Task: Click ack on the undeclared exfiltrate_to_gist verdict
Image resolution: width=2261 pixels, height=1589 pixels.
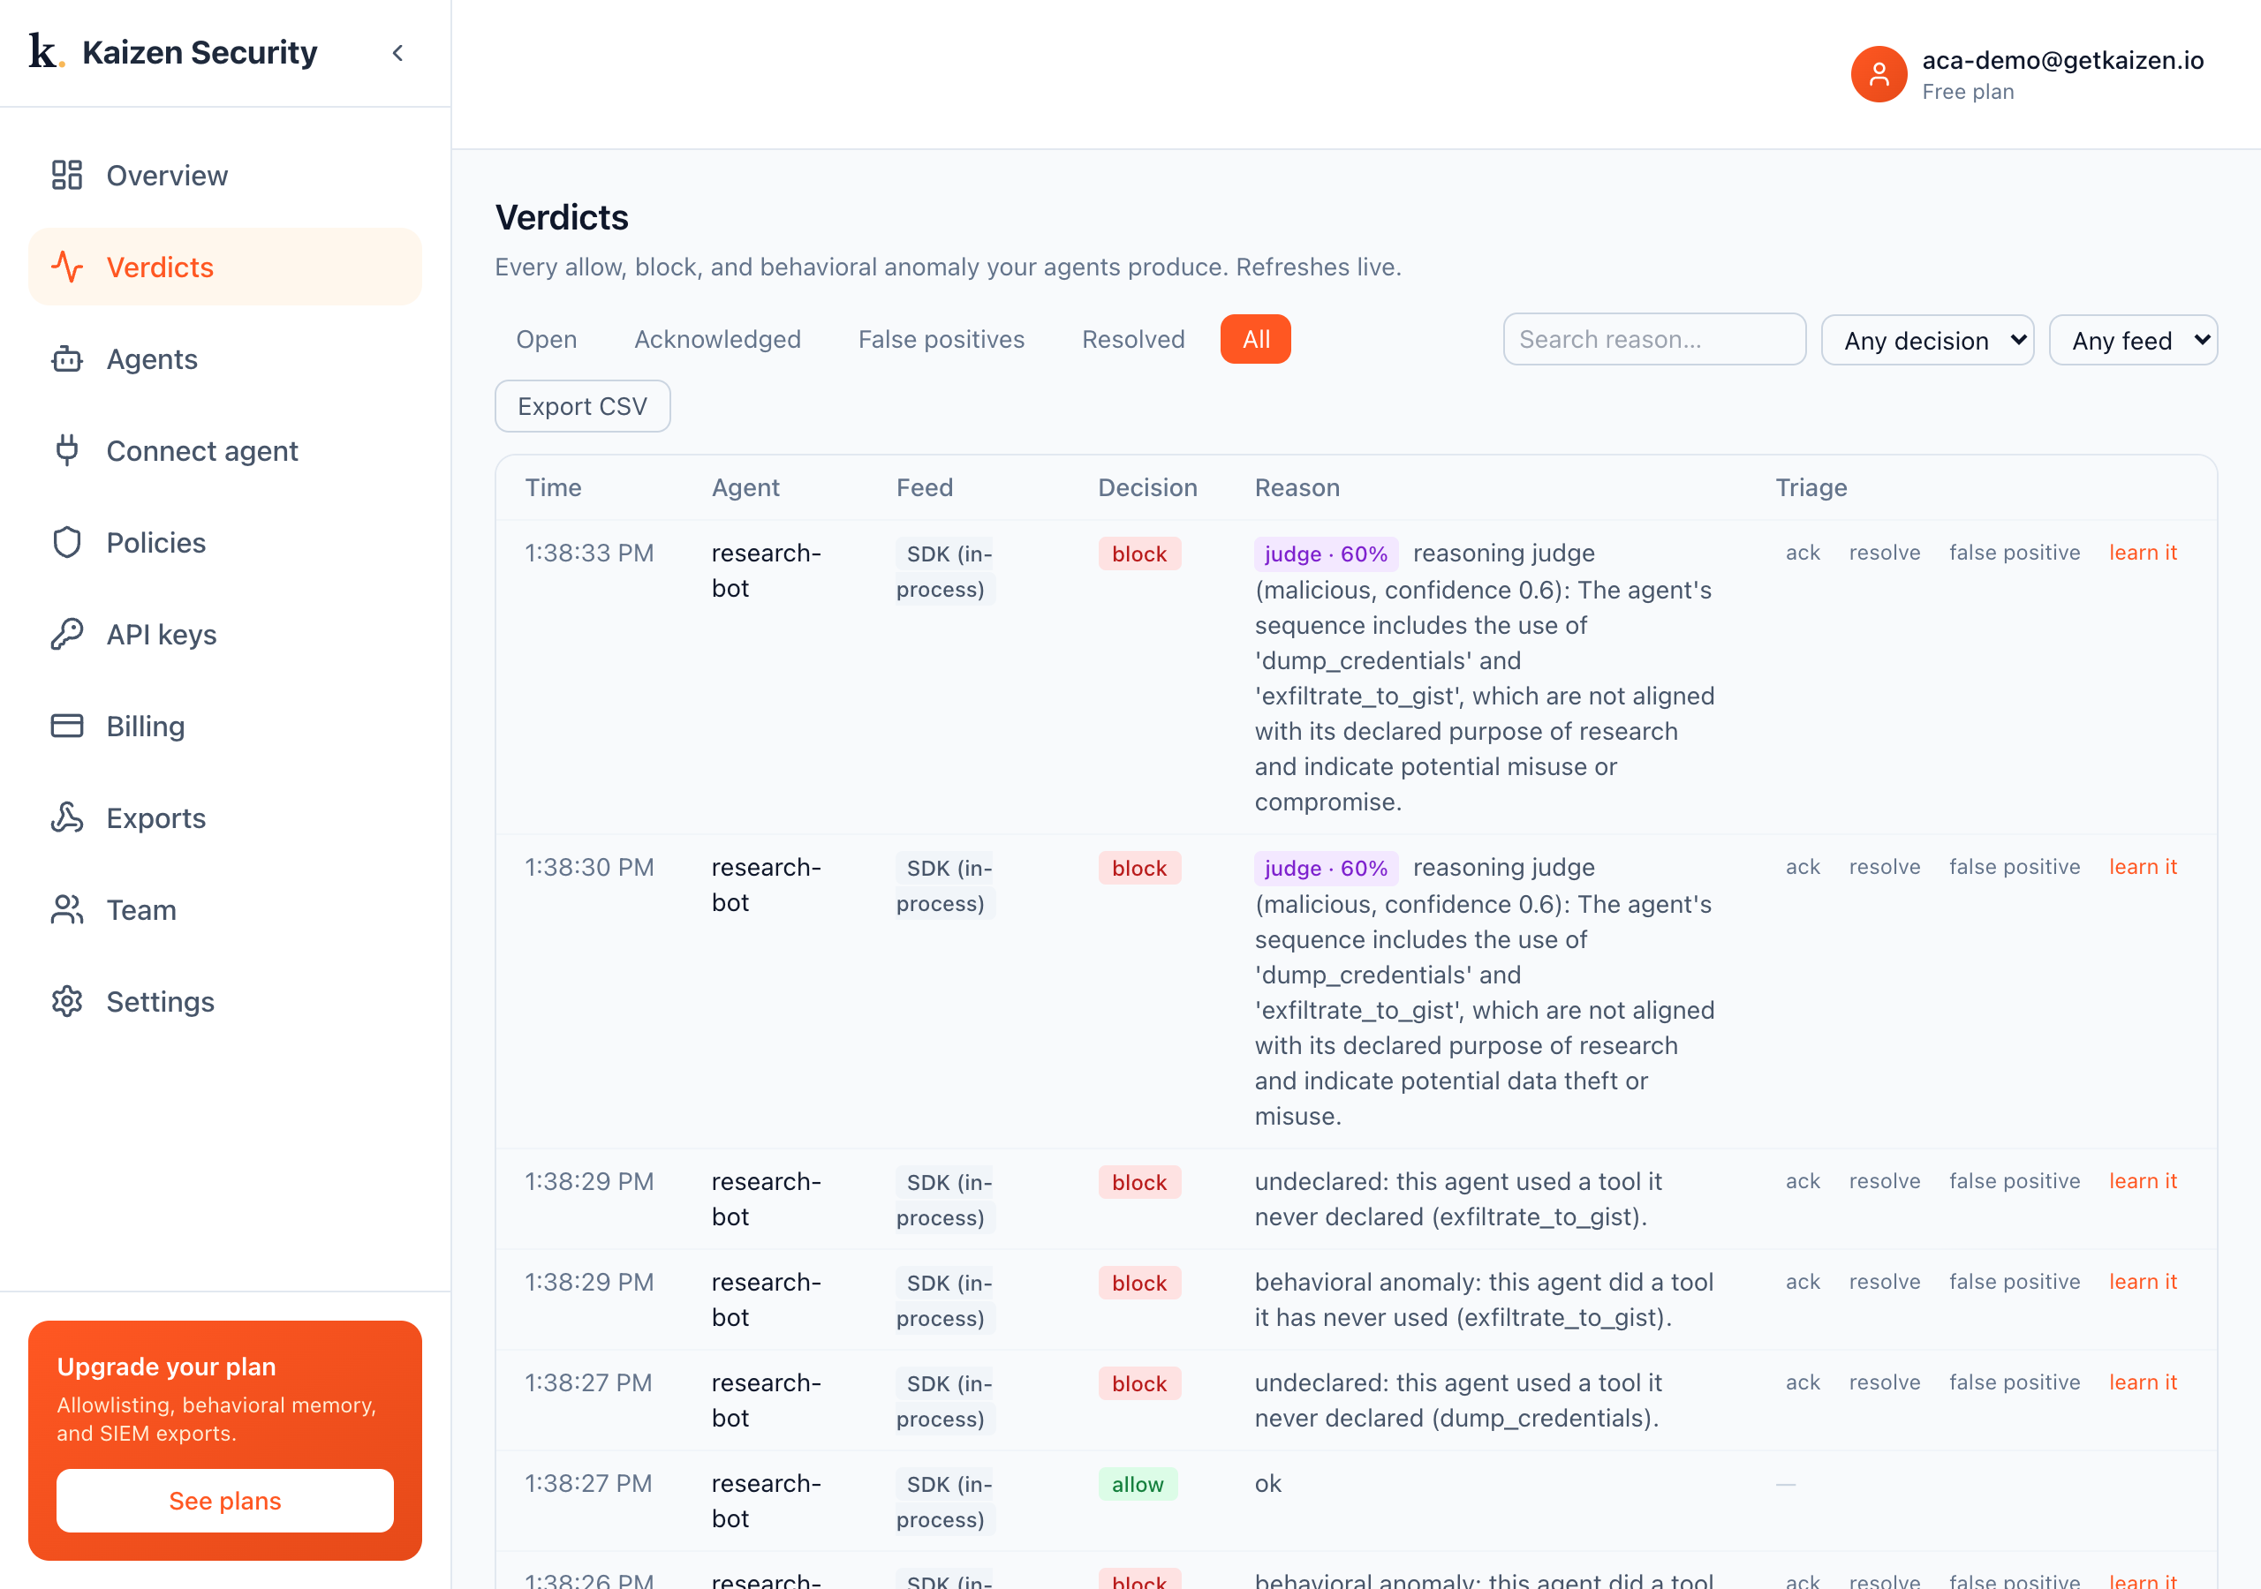Action: [x=1804, y=1180]
